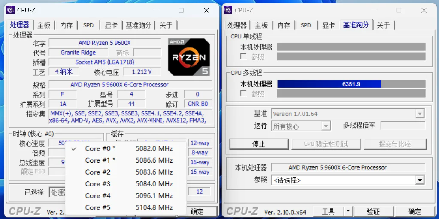This screenshot has width=439, height=219.
Task: Close the right CPU-Z window
Action: tap(424, 10)
